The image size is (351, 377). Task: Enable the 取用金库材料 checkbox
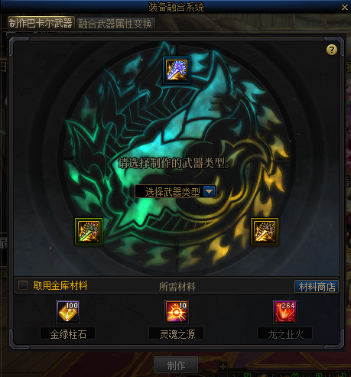click(23, 285)
